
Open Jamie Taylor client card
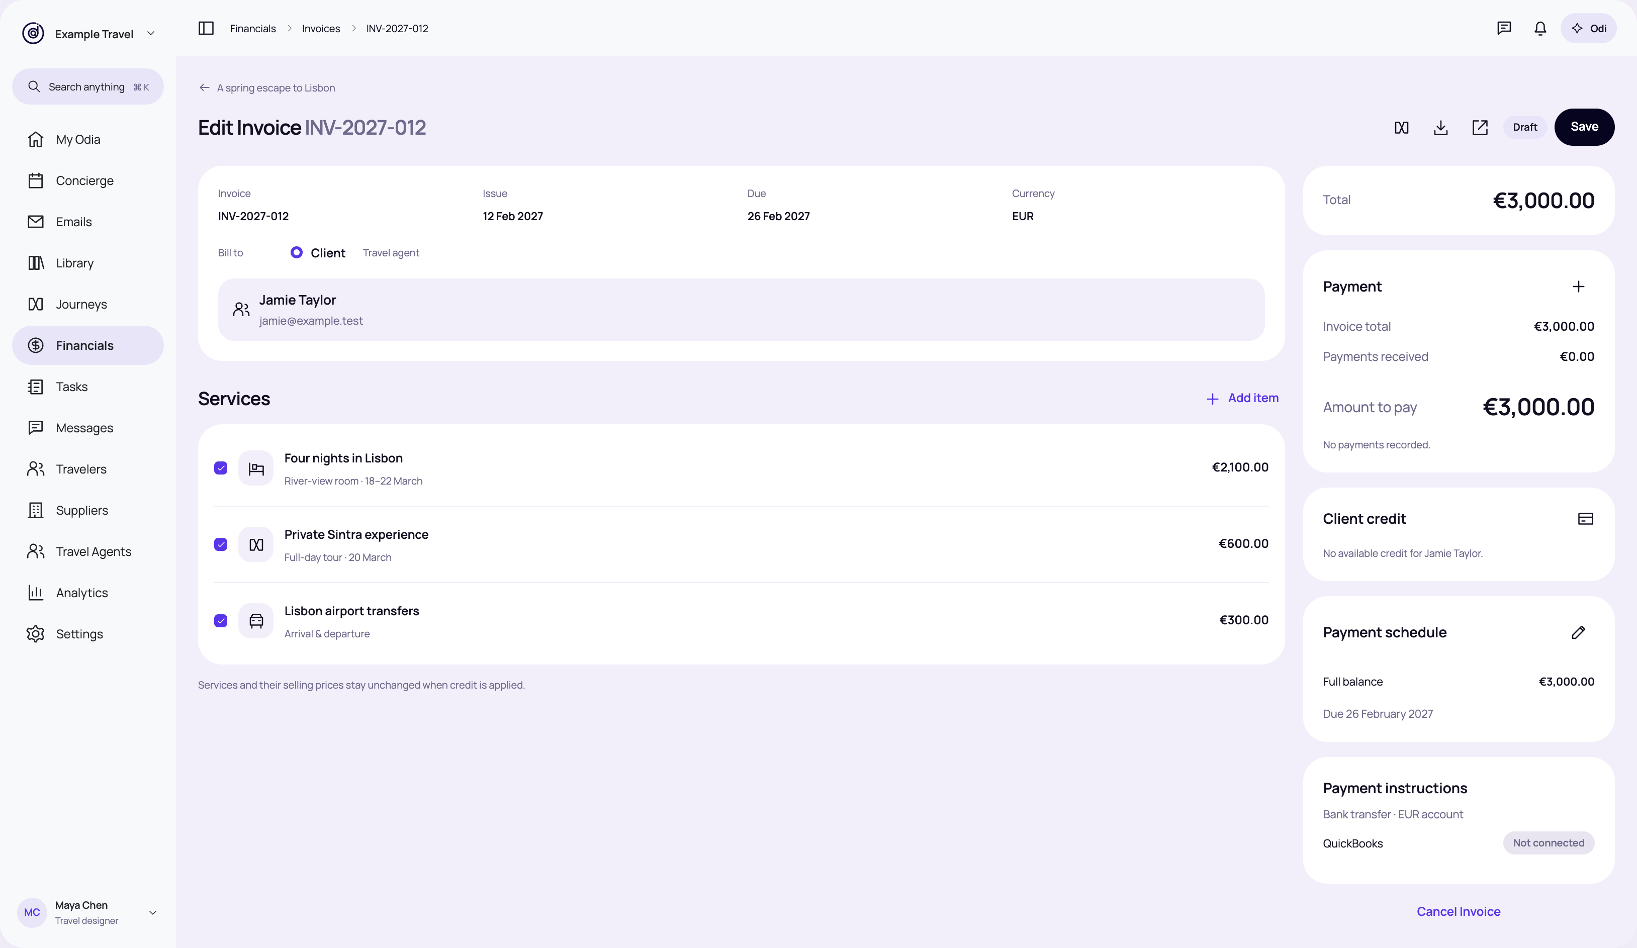point(741,310)
